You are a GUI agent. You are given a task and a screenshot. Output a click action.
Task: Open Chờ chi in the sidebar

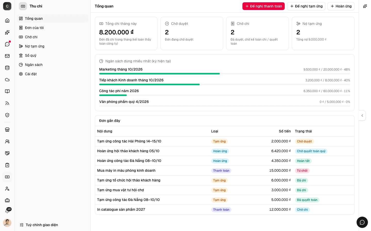[x=53, y=37]
